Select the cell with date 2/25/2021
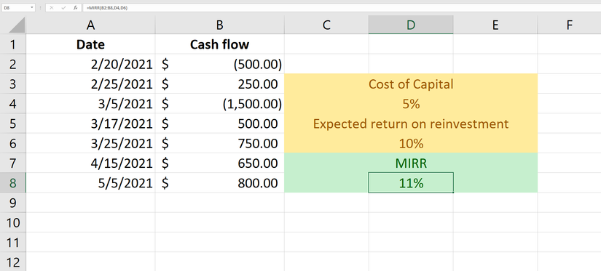This screenshot has width=601, height=271. [90, 84]
